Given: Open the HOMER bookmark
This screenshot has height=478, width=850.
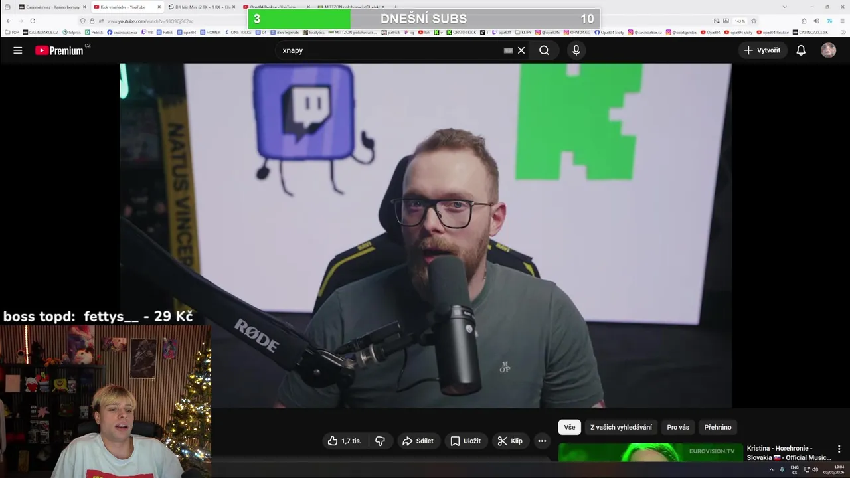Looking at the screenshot, I should point(211,32).
